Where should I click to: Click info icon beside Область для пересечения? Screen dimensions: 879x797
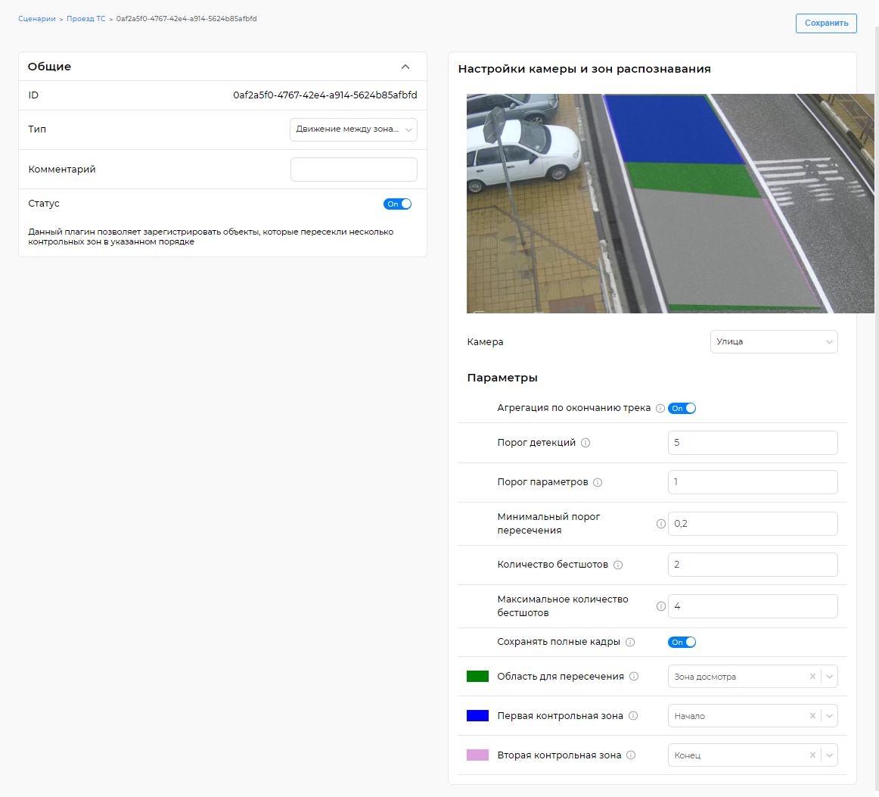click(634, 677)
